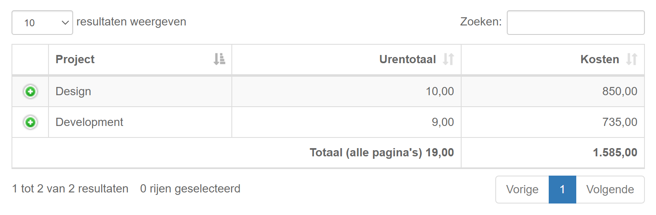Viewport: 656px width, 215px height.
Task: Click the Design cost value 850,00
Action: (x=619, y=91)
